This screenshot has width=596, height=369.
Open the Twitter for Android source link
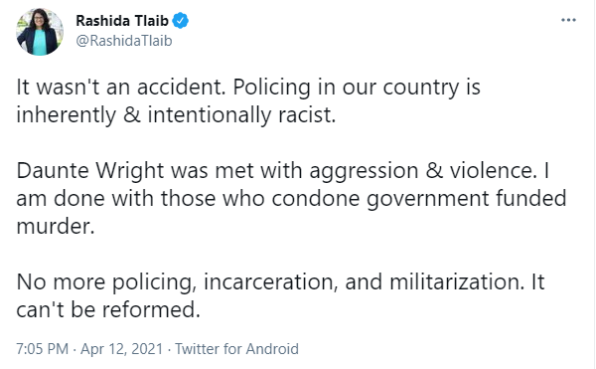(236, 348)
